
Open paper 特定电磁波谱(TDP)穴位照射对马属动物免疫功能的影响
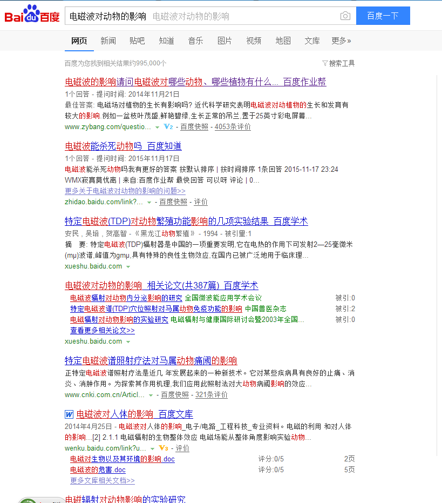tap(156, 309)
